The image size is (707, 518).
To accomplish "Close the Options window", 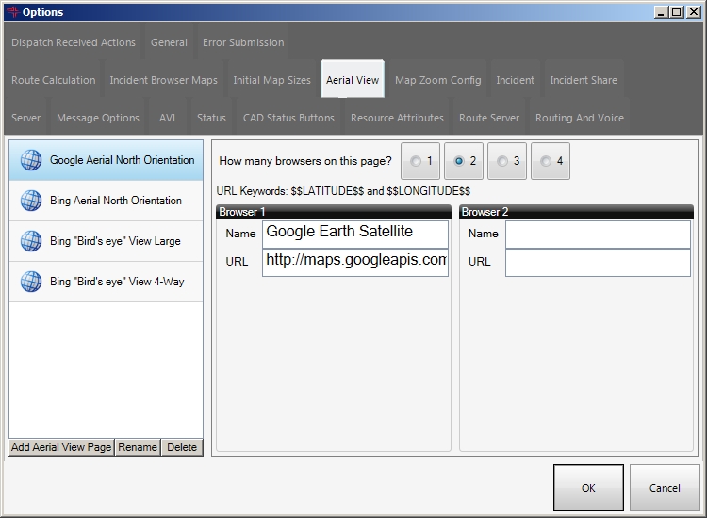I will click(x=693, y=12).
